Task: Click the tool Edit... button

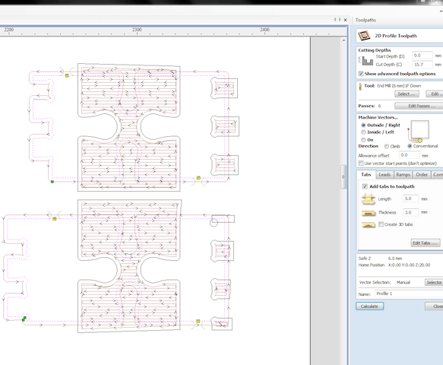Action: click(x=435, y=94)
